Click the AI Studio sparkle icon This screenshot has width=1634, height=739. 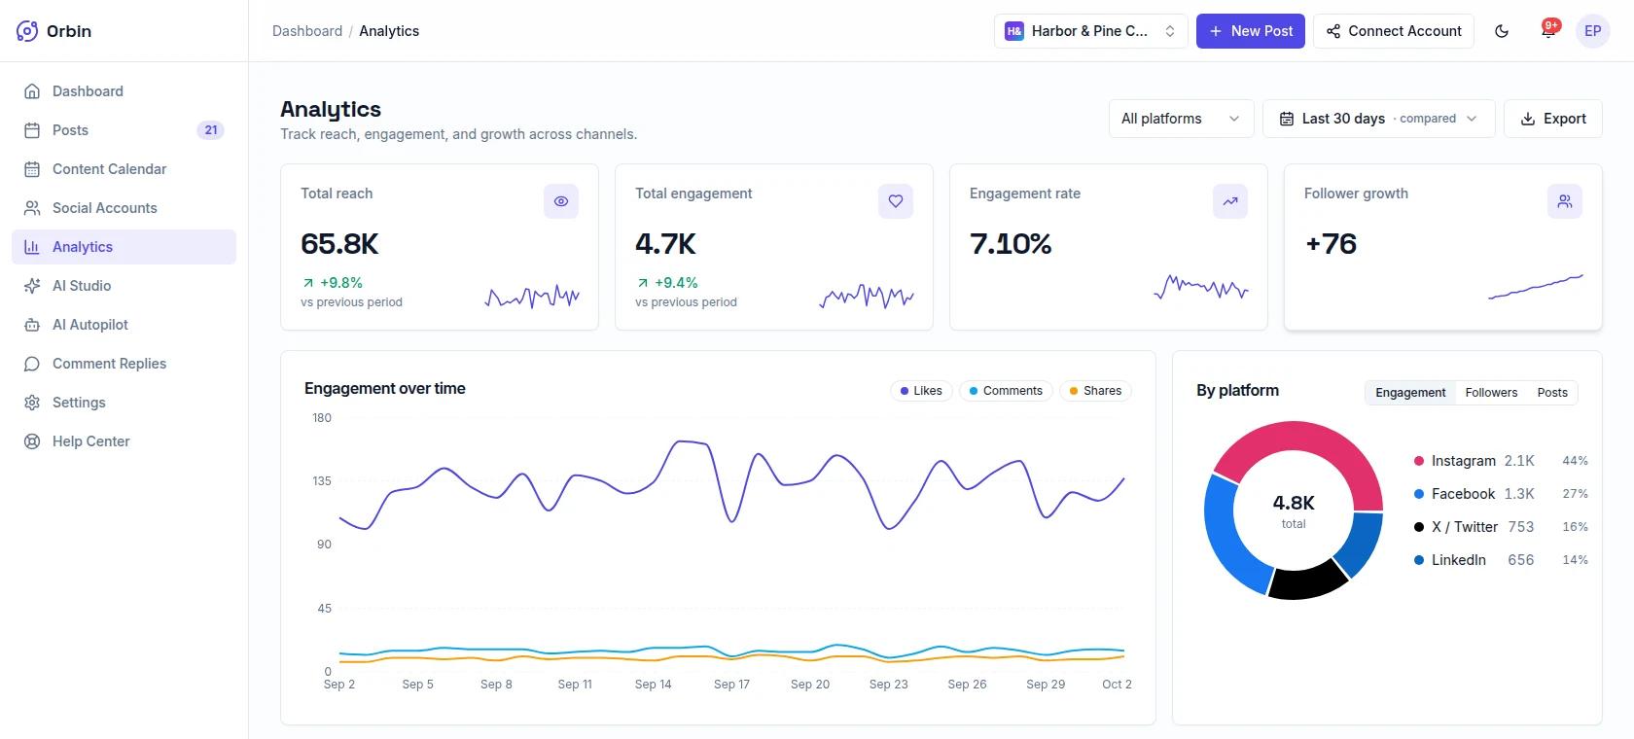[x=32, y=286]
